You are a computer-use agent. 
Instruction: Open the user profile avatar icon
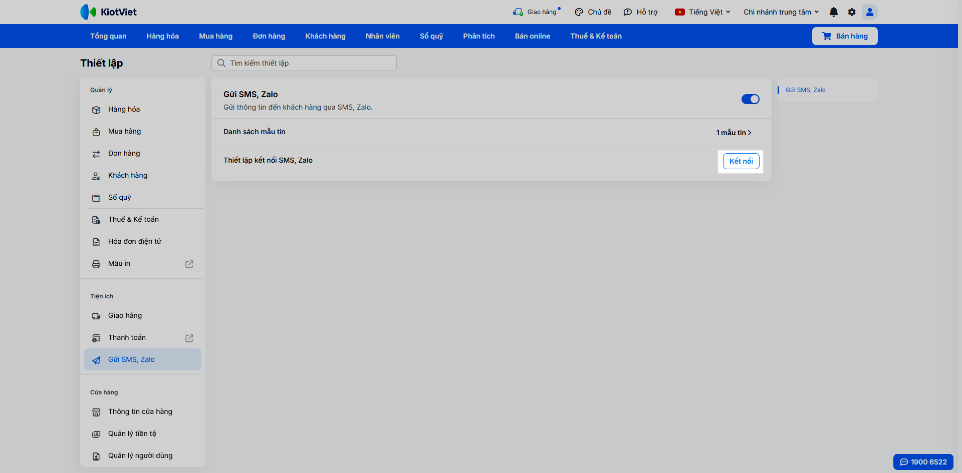pos(870,12)
